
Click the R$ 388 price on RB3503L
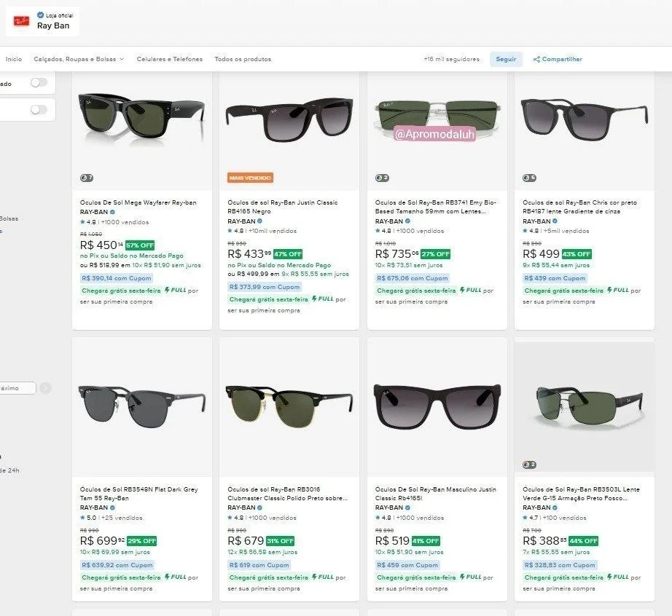coord(544,541)
